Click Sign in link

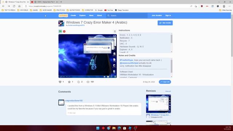tap(168, 15)
